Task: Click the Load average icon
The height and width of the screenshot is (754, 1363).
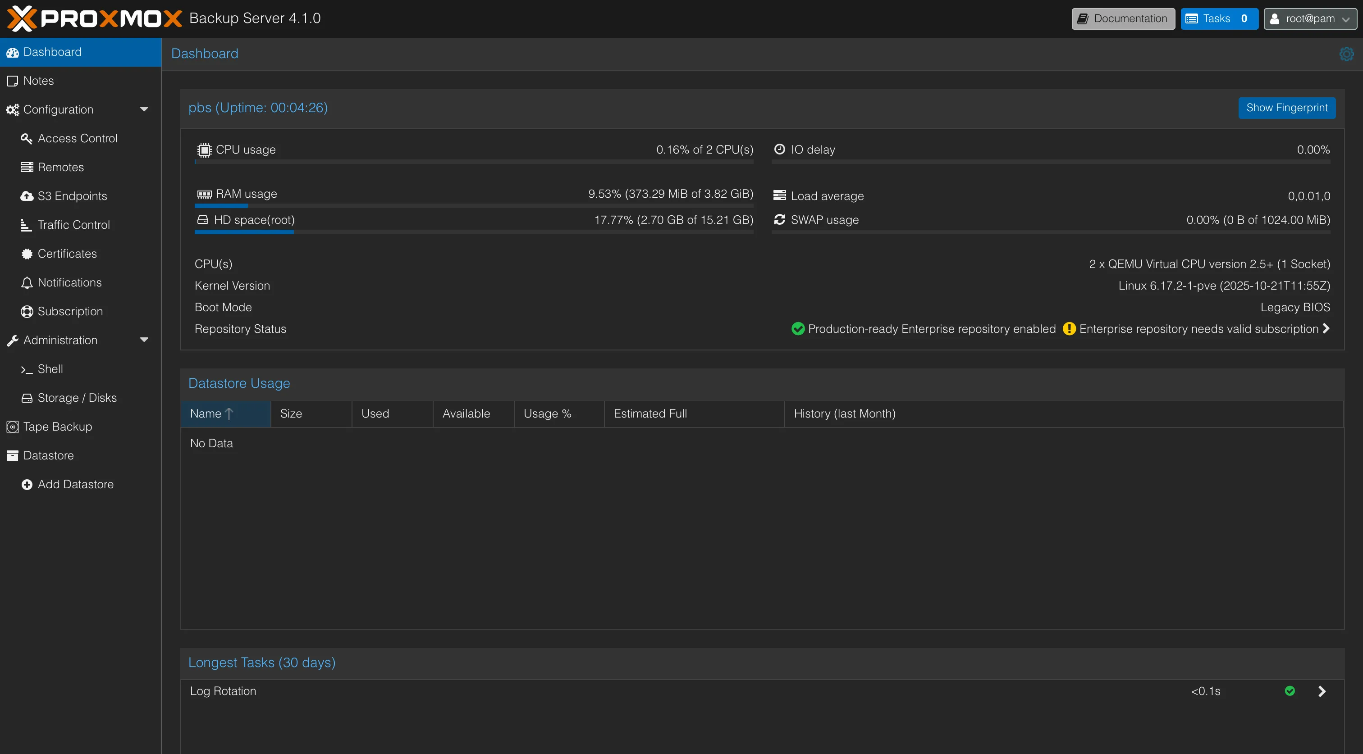Action: tap(779, 195)
